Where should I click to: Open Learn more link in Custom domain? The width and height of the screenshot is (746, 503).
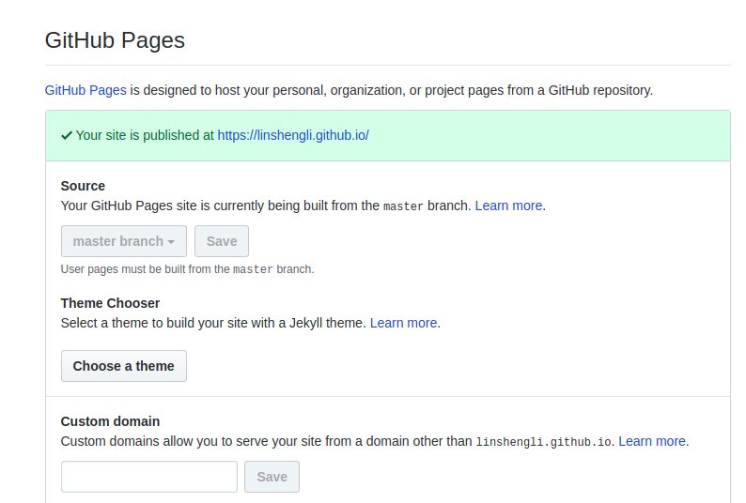[x=652, y=442]
